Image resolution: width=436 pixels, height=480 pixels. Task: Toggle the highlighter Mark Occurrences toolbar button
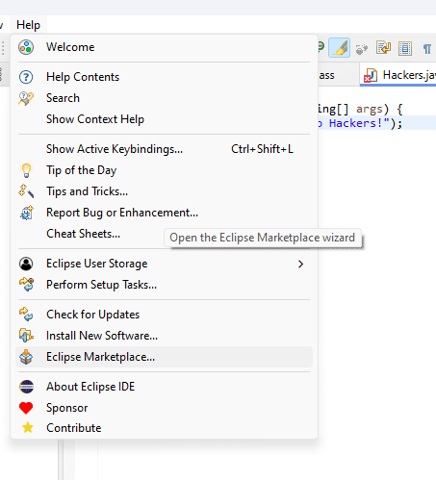(339, 48)
